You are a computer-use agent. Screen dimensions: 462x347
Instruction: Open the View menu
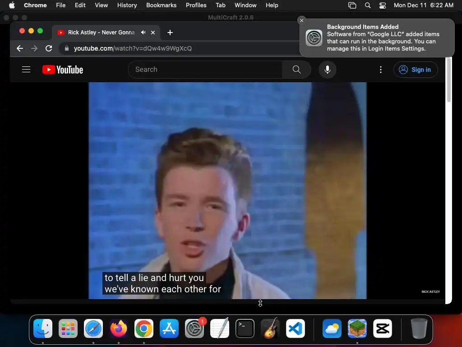coord(102,5)
